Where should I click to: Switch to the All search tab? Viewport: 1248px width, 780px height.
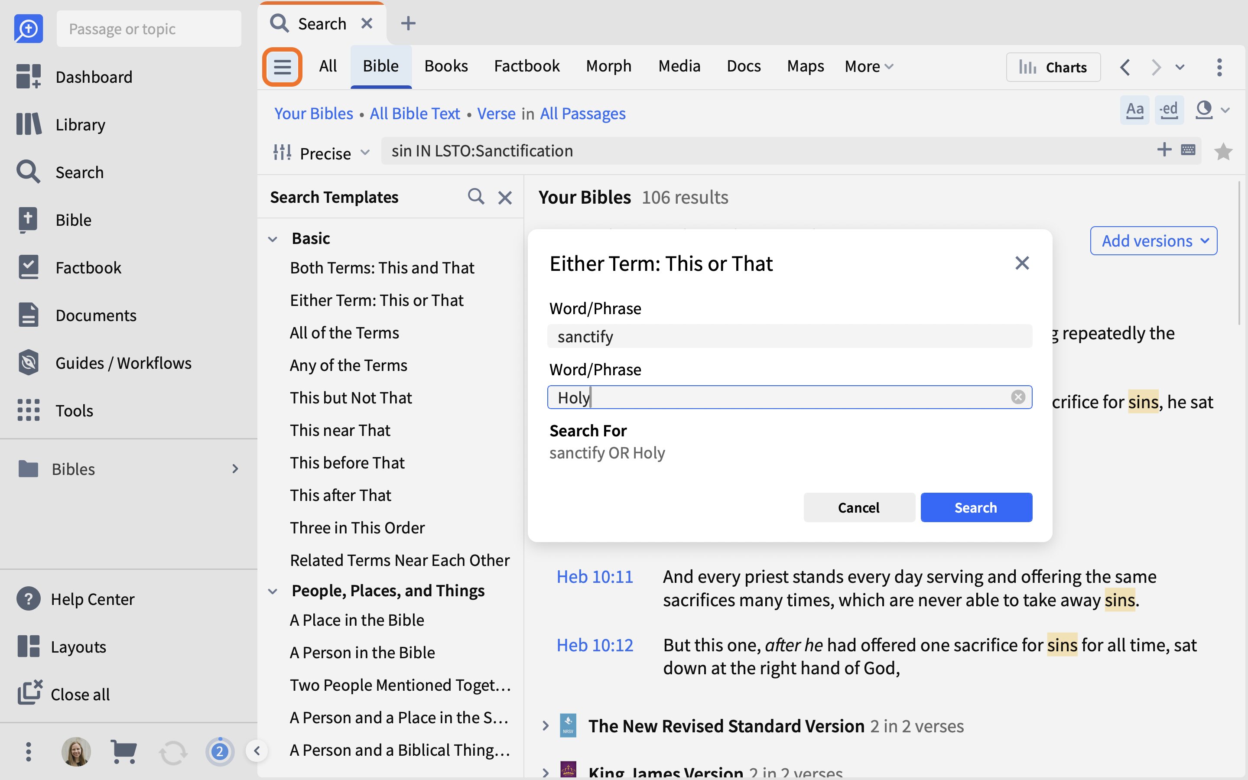pos(328,66)
